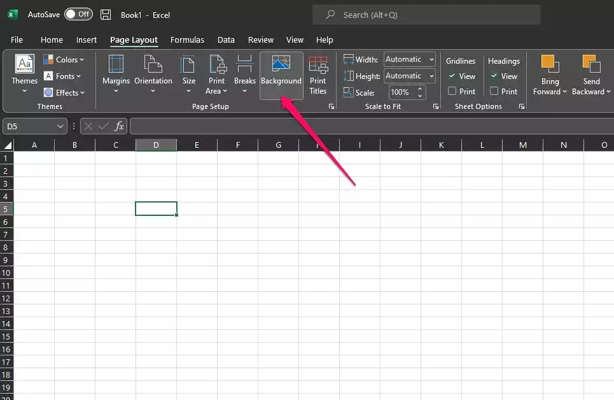
Task: Click the Cancel entry X icon
Action: [88, 126]
